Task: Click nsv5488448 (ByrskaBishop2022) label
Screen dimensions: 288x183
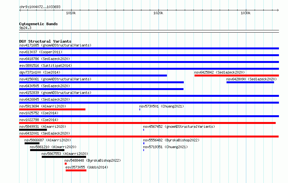Action: pos(93,160)
